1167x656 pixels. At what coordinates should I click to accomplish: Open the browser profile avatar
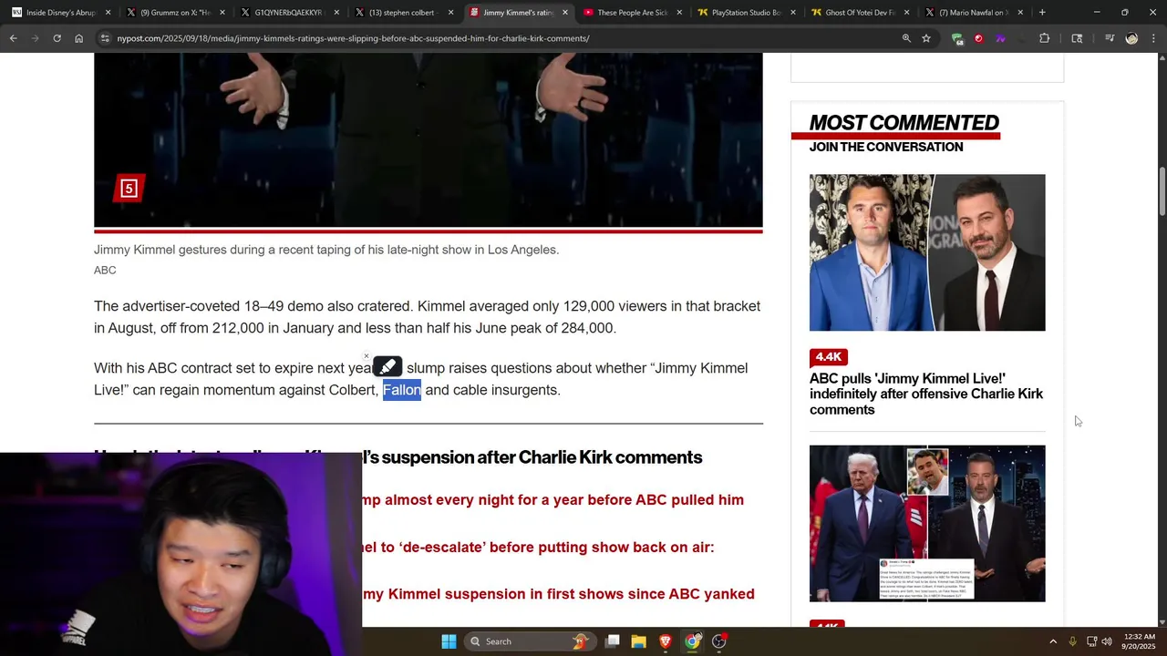(x=1131, y=38)
